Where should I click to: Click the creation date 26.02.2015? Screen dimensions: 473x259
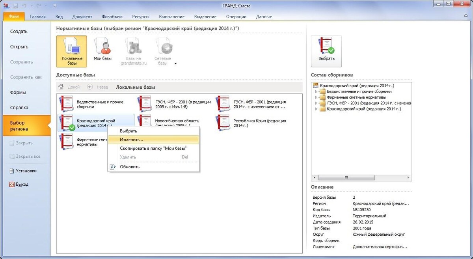(363, 222)
